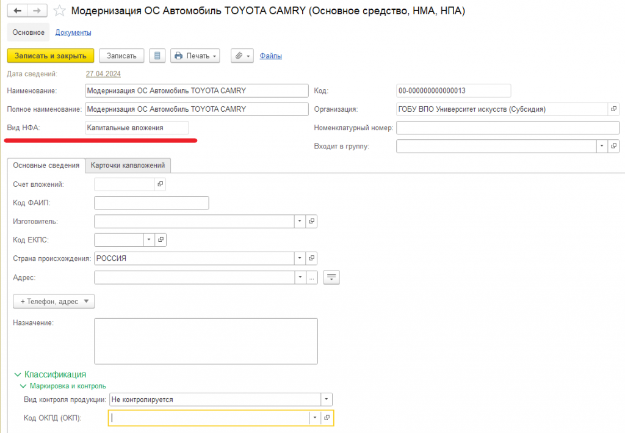Viewport: 625px width, 433px height.
Task: Click the Код field with 00-000000000000013
Action: pyautogui.click(x=453, y=90)
